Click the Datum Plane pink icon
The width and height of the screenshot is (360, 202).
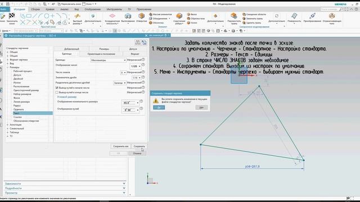112,16
